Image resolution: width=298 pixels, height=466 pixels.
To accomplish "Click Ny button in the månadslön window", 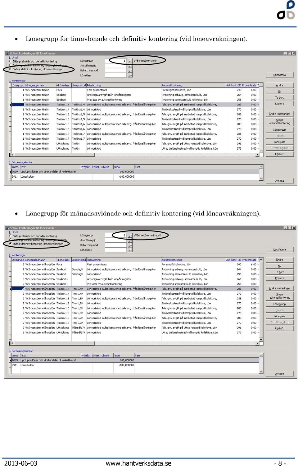I will click(x=280, y=266).
